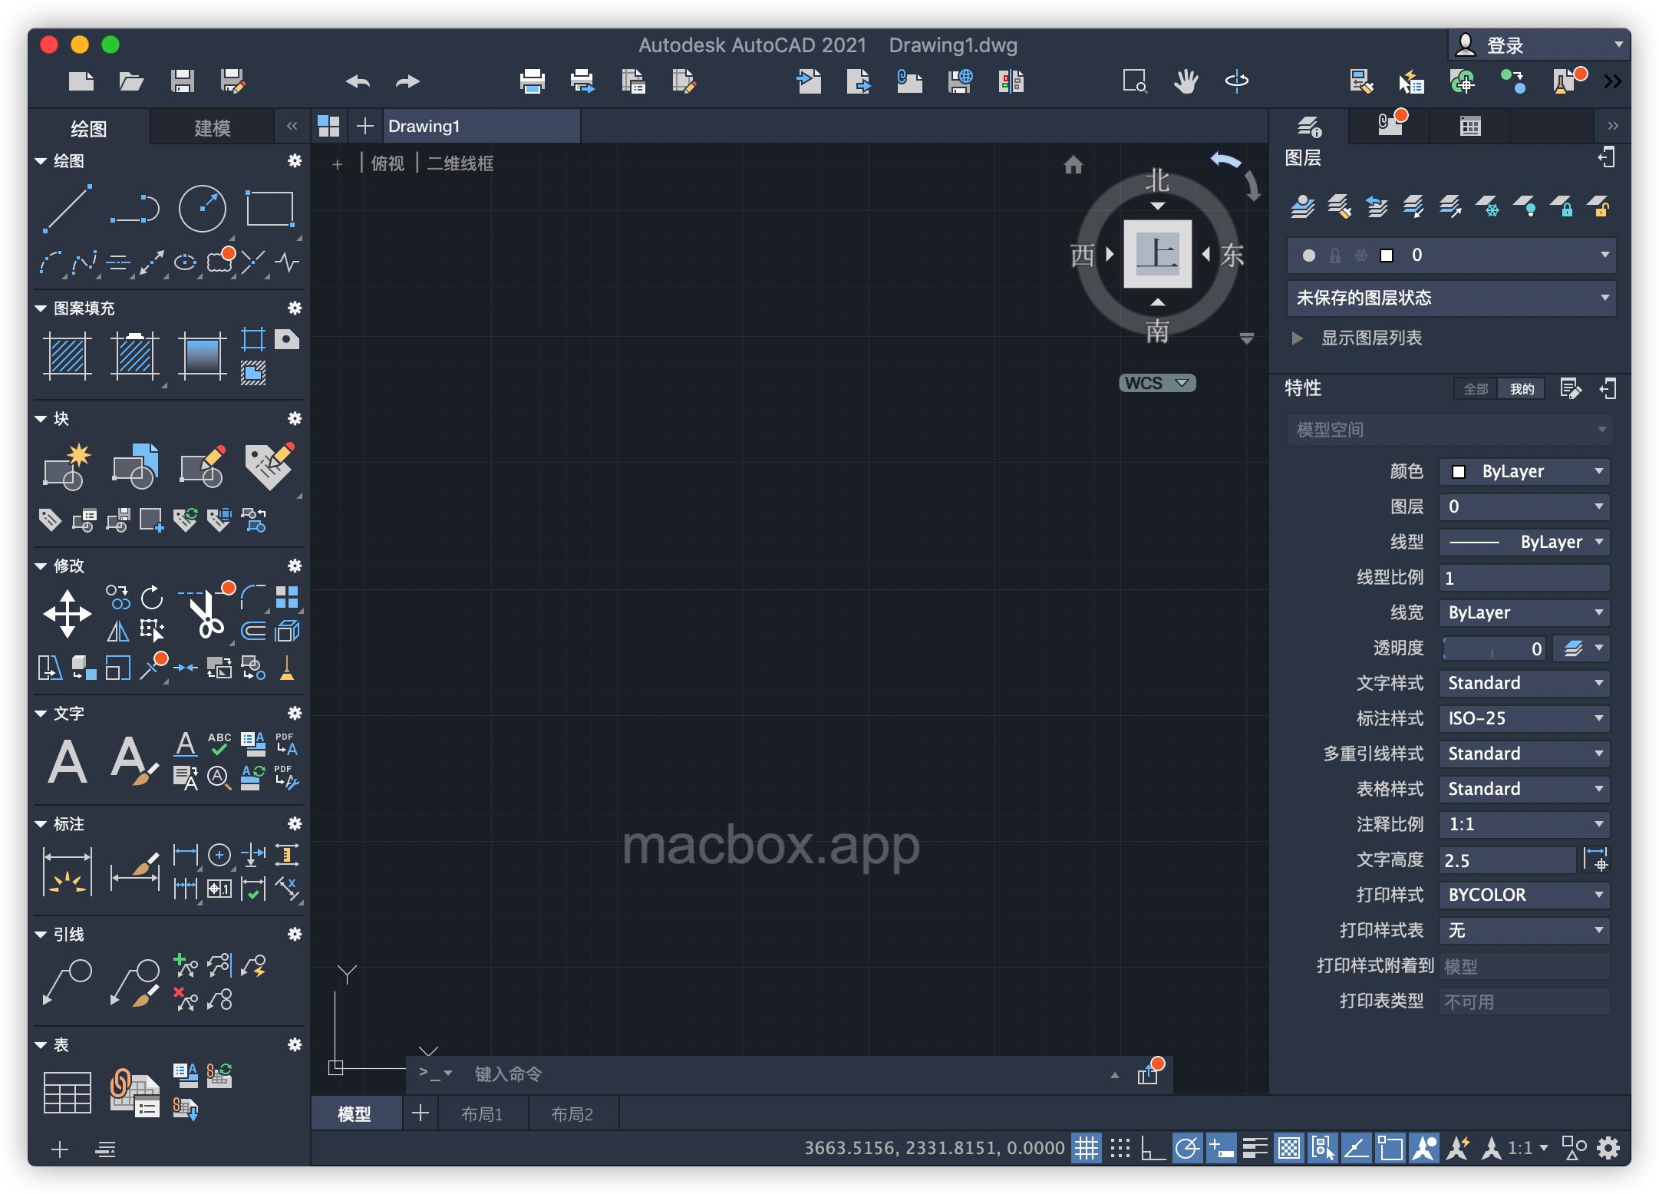Select the Multiline Text tool
Image resolution: width=1659 pixels, height=1194 pixels.
tap(68, 760)
